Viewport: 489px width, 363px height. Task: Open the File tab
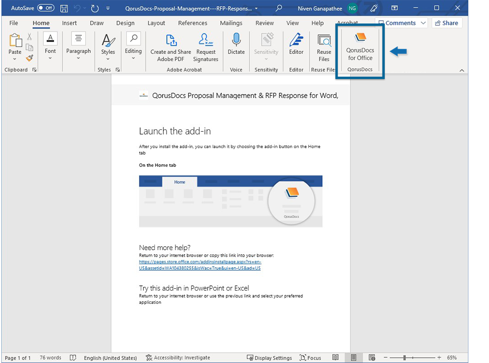click(x=14, y=23)
